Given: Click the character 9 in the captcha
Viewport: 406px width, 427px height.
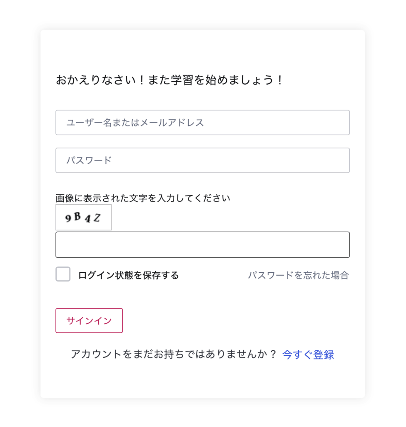Looking at the screenshot, I should (x=68, y=218).
